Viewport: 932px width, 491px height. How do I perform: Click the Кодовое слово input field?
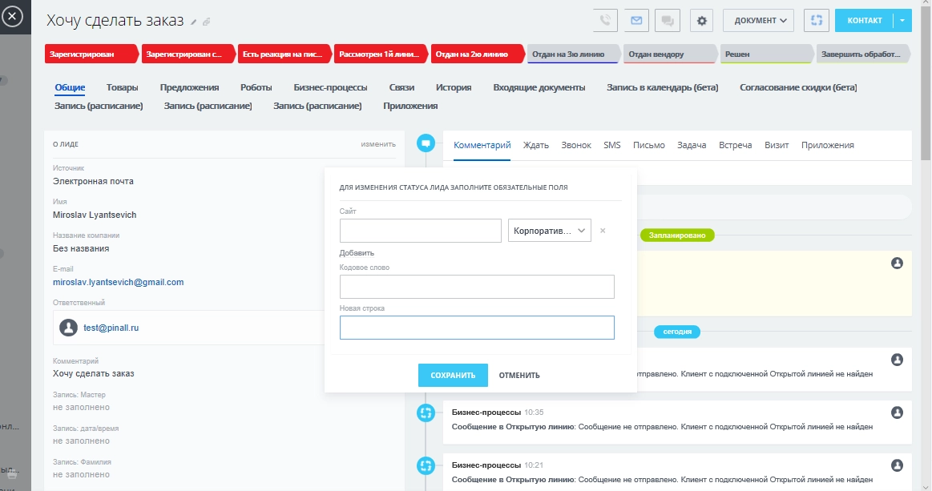477,286
